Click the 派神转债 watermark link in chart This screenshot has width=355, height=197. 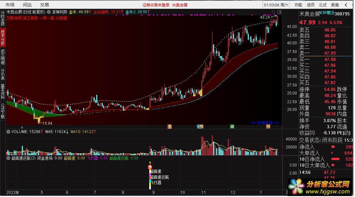(265, 123)
